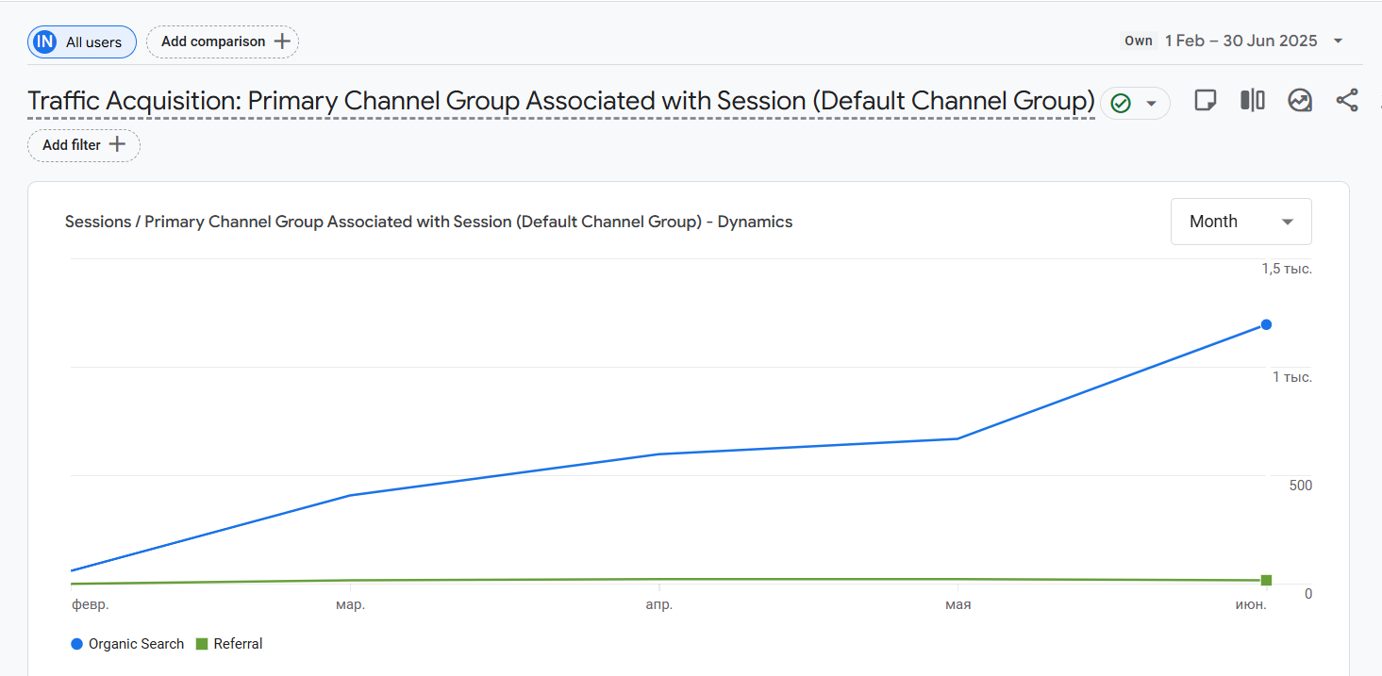Select the All users segment chip
Image resolution: width=1382 pixels, height=676 pixels.
point(93,42)
